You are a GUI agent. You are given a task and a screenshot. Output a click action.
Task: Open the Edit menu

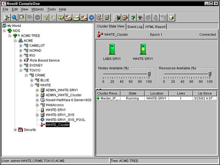click(x=15, y=9)
